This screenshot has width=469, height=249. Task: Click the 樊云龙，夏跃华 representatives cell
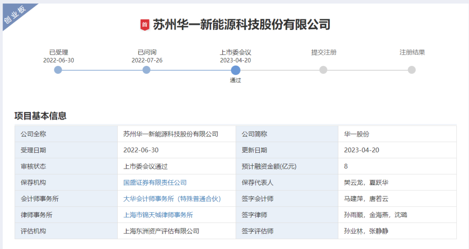tap(366, 183)
